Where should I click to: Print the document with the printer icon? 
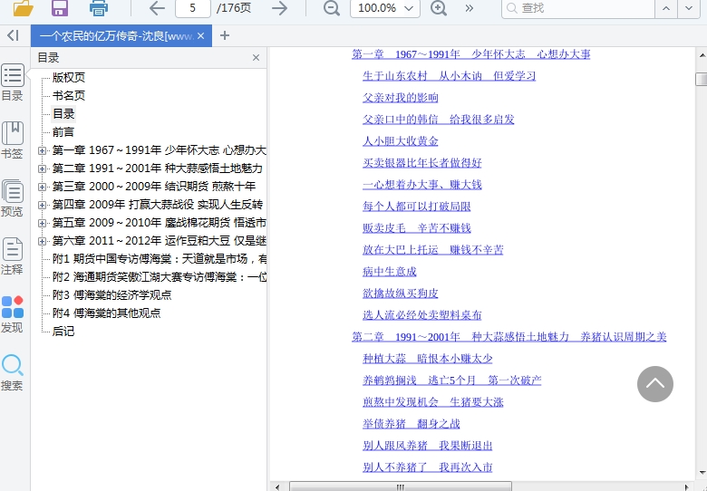coord(98,8)
